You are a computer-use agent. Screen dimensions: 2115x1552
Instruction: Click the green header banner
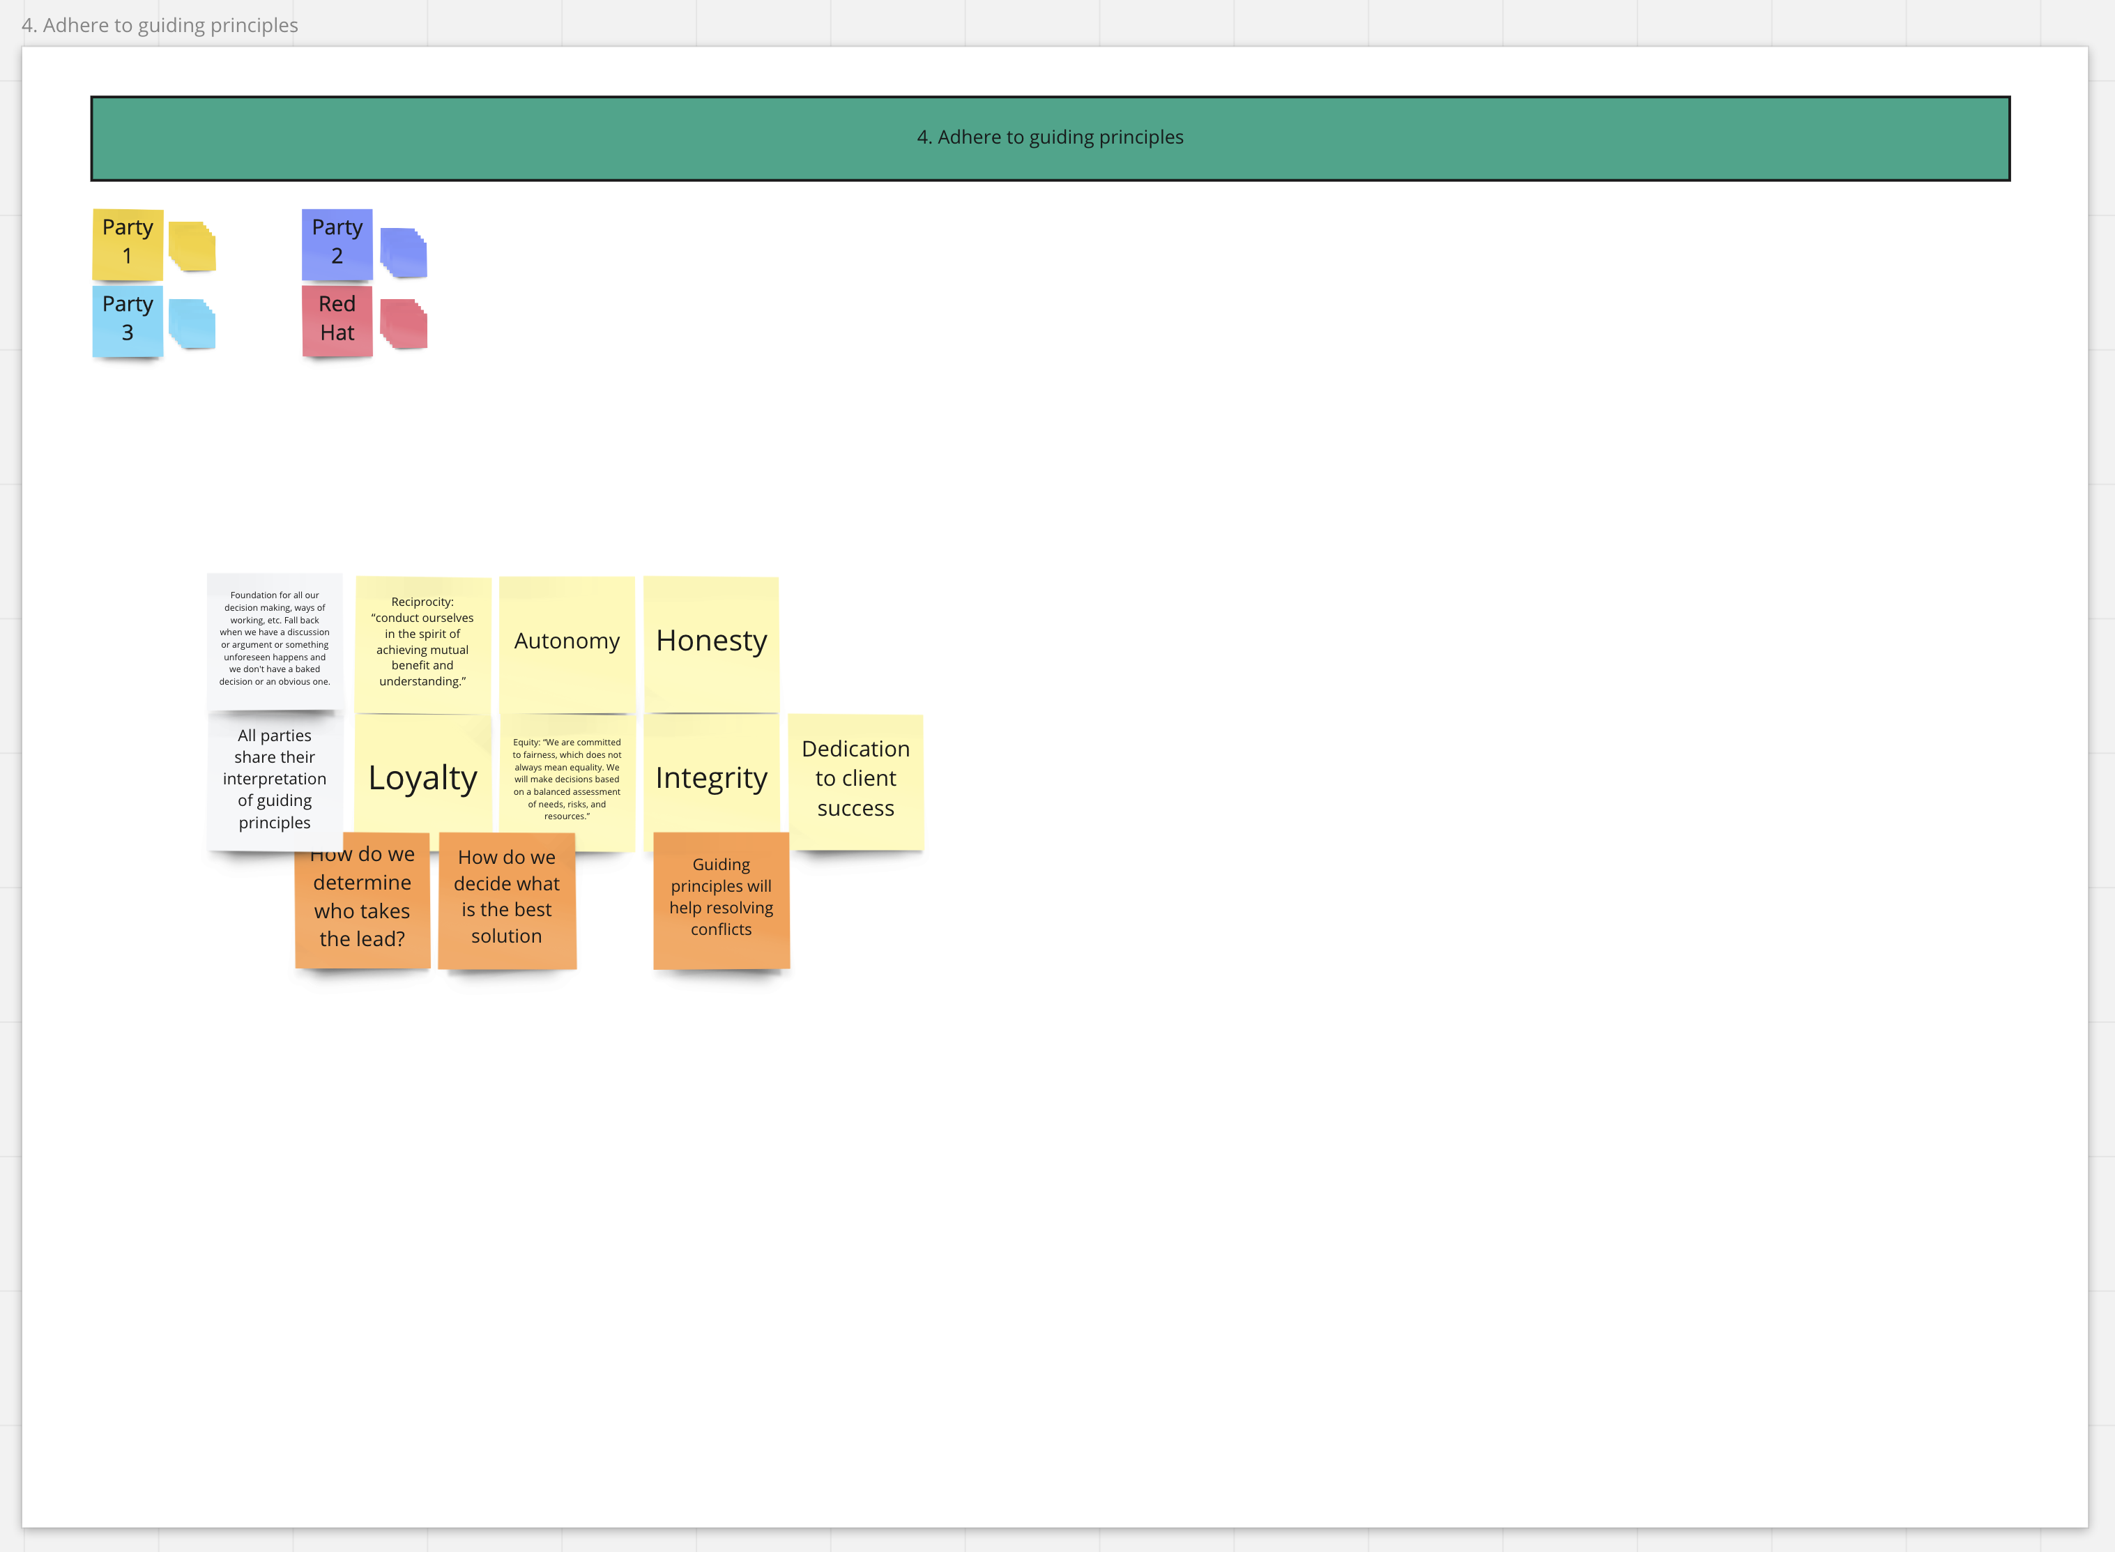(x=1050, y=138)
